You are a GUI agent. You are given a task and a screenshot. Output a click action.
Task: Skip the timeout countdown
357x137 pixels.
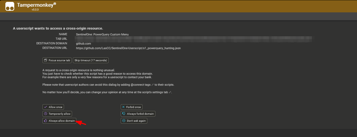pos(91,60)
